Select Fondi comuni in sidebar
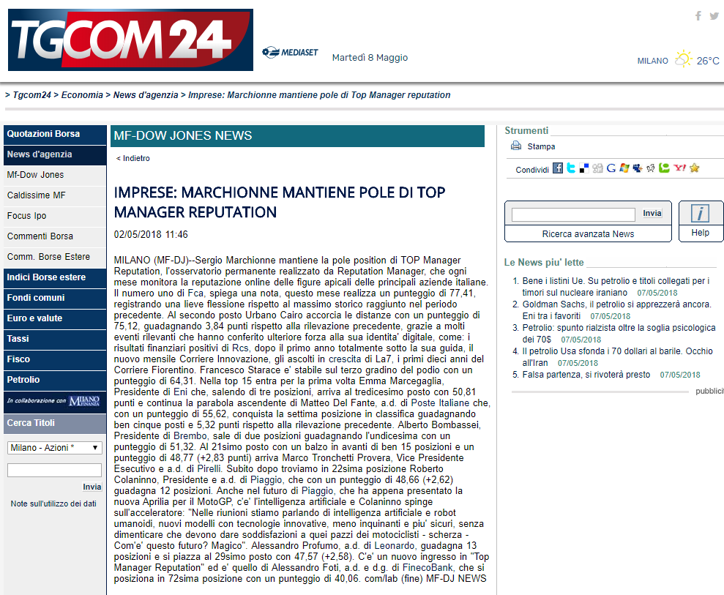This screenshot has width=724, height=595. 55,298
